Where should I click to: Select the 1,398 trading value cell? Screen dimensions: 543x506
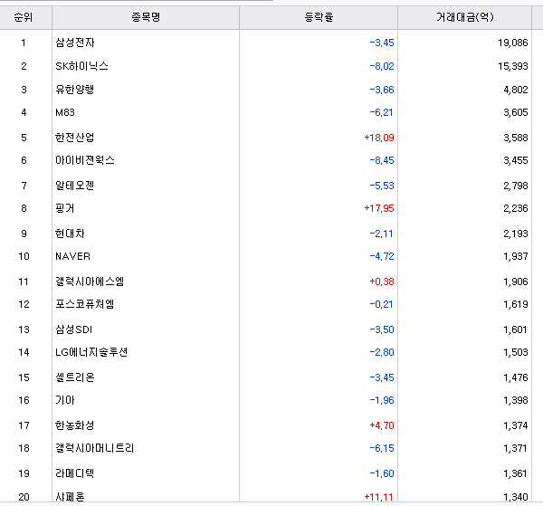(x=516, y=400)
